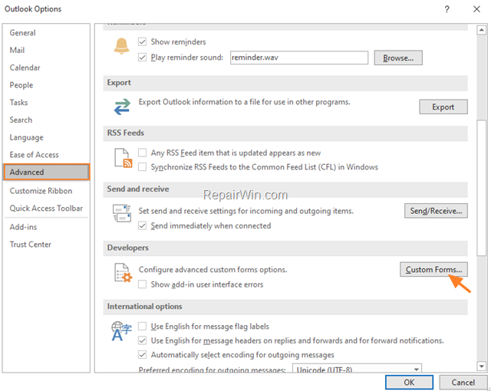This screenshot has width=491, height=391.
Task: Go to Calendar options category
Action: pos(46,67)
